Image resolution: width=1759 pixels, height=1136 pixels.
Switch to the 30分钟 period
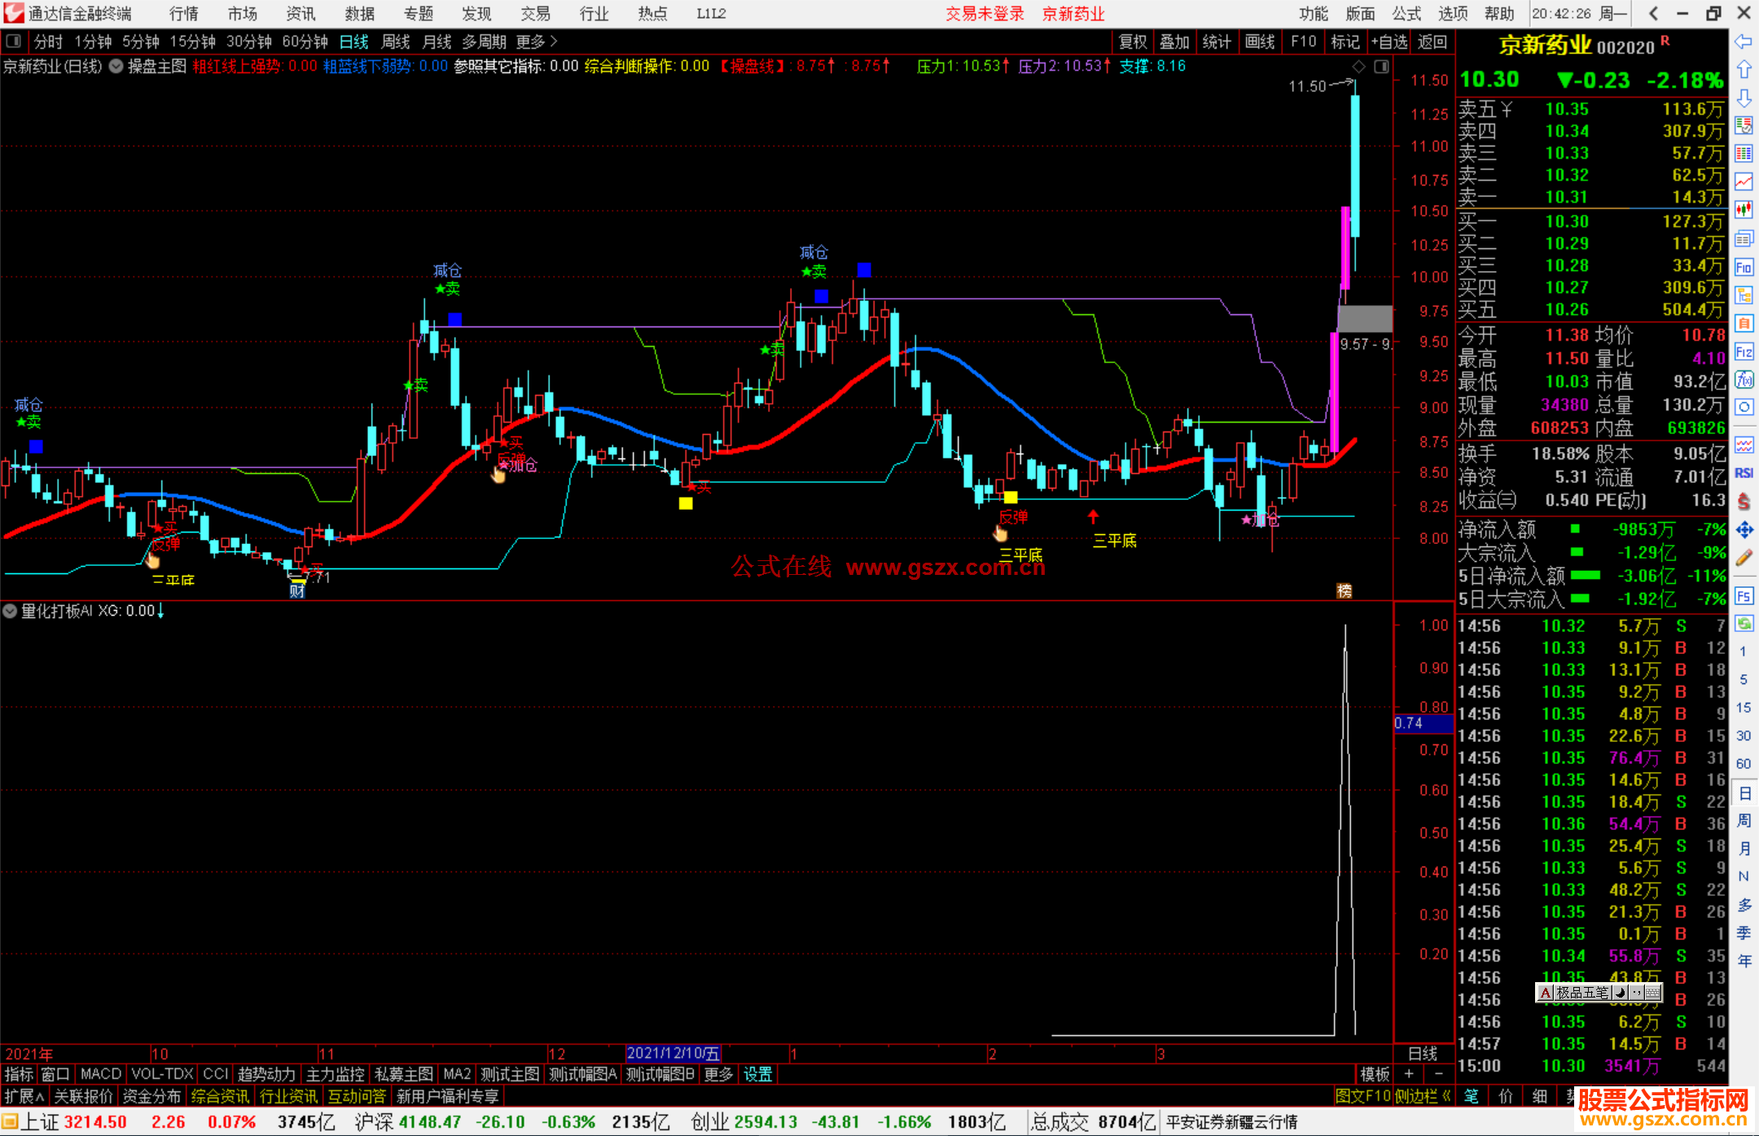click(248, 42)
